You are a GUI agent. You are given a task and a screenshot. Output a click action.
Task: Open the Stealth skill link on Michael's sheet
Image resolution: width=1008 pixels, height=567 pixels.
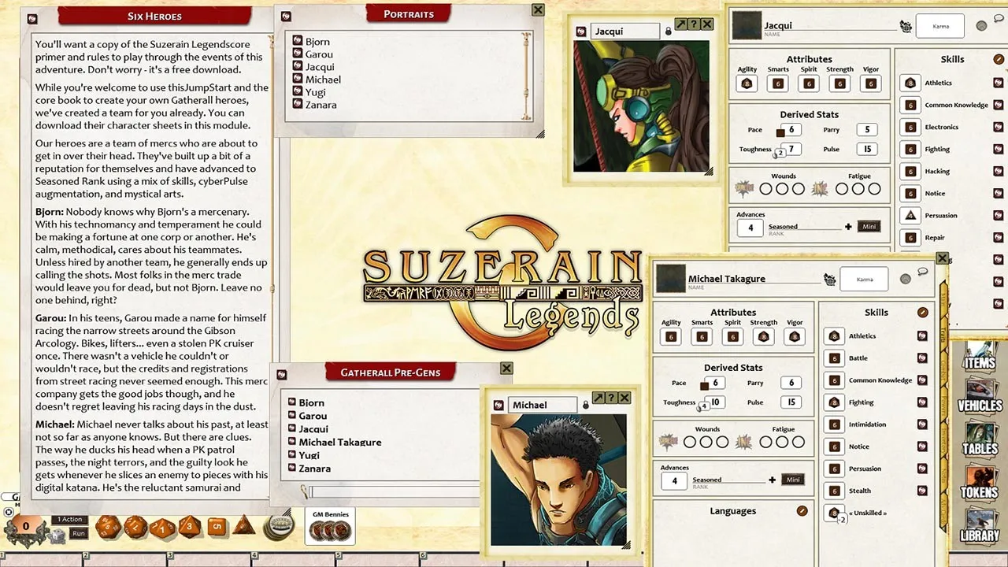coord(922,491)
